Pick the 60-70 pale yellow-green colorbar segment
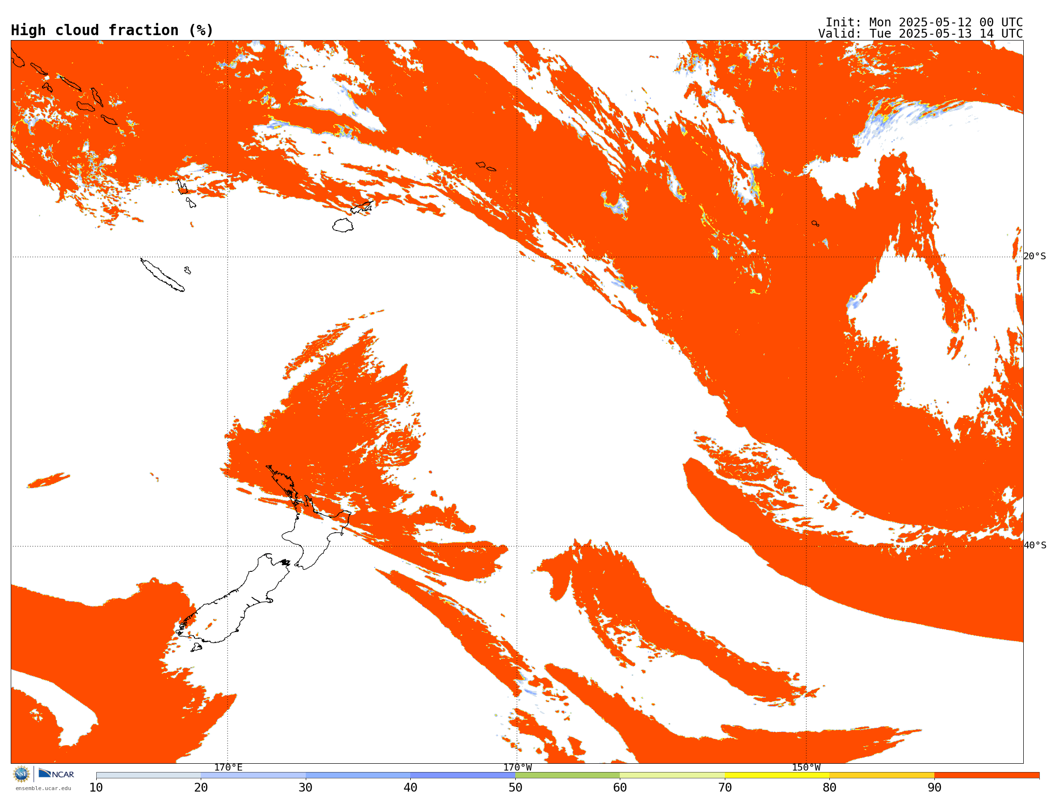This screenshot has height=794, width=1055. [672, 775]
